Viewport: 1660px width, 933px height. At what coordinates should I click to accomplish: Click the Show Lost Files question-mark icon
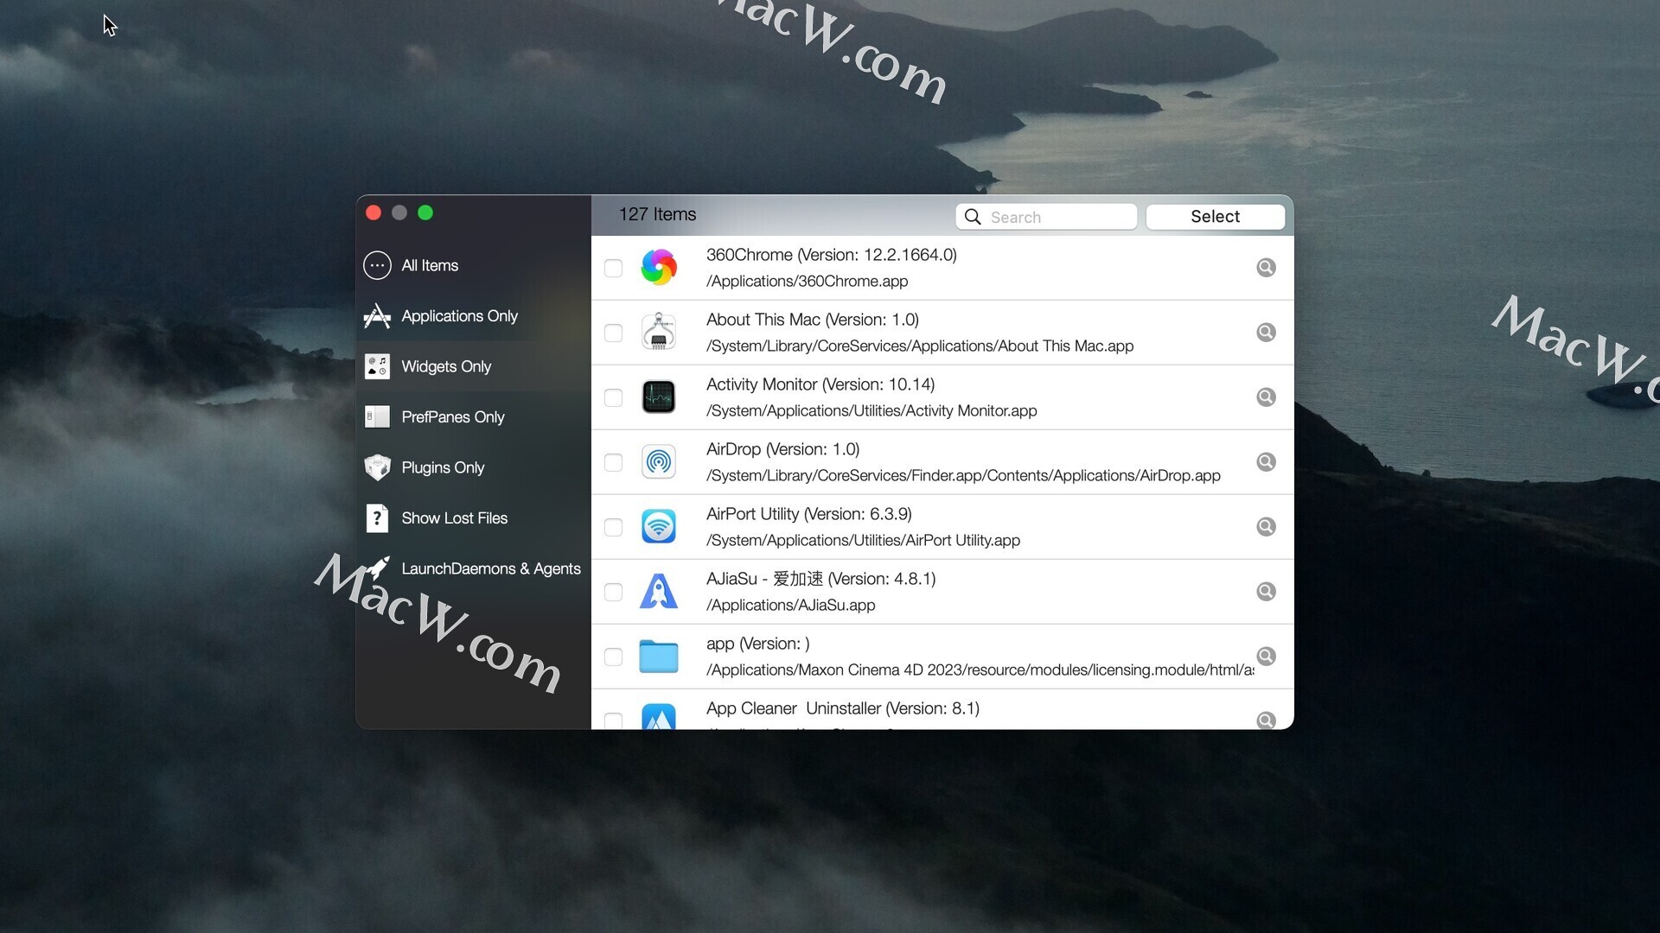(377, 518)
